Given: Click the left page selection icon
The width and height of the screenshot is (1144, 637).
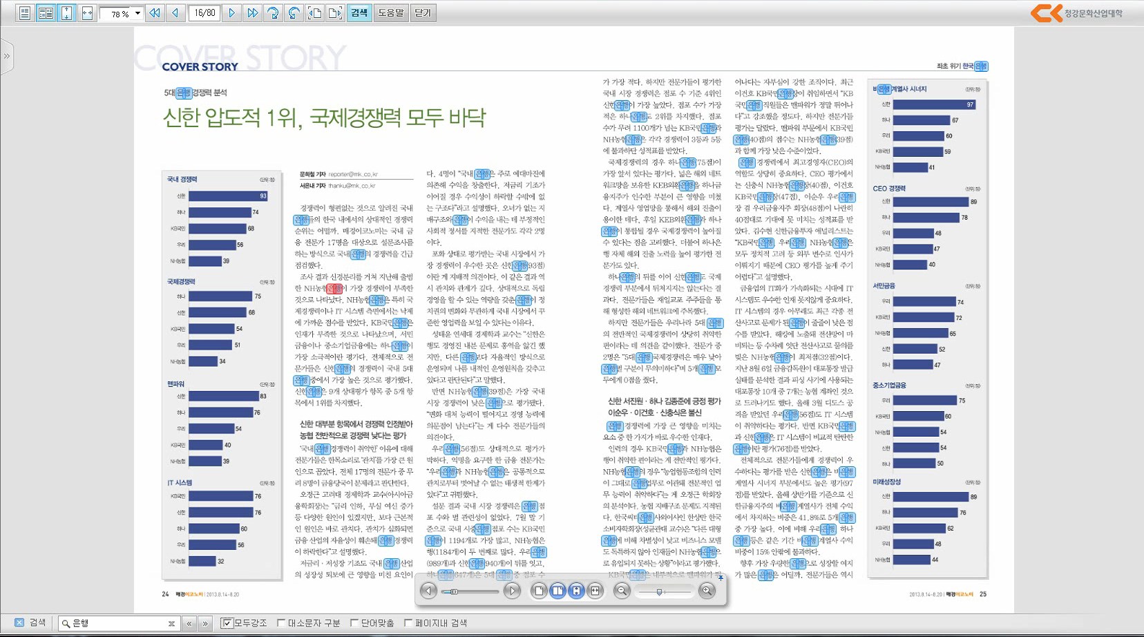Looking at the screenshot, I should pos(315,13).
